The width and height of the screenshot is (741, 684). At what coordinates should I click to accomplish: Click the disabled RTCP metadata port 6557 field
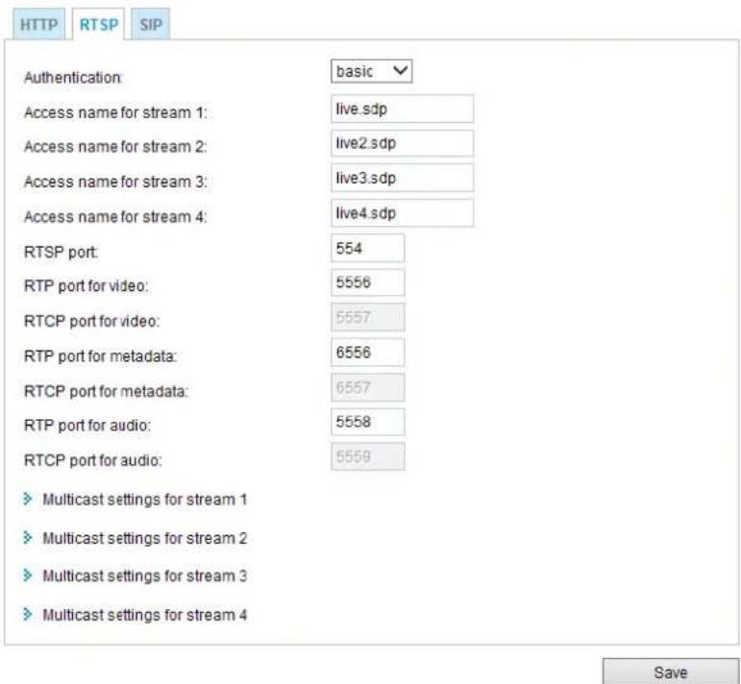[368, 388]
